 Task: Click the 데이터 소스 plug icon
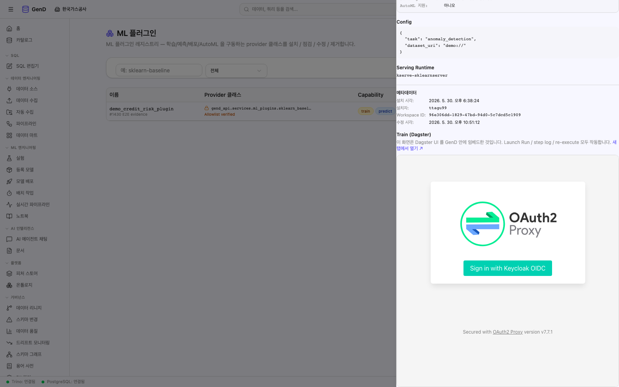tap(9, 89)
